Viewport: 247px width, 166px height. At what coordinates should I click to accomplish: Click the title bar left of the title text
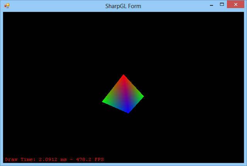click(x=58, y=6)
